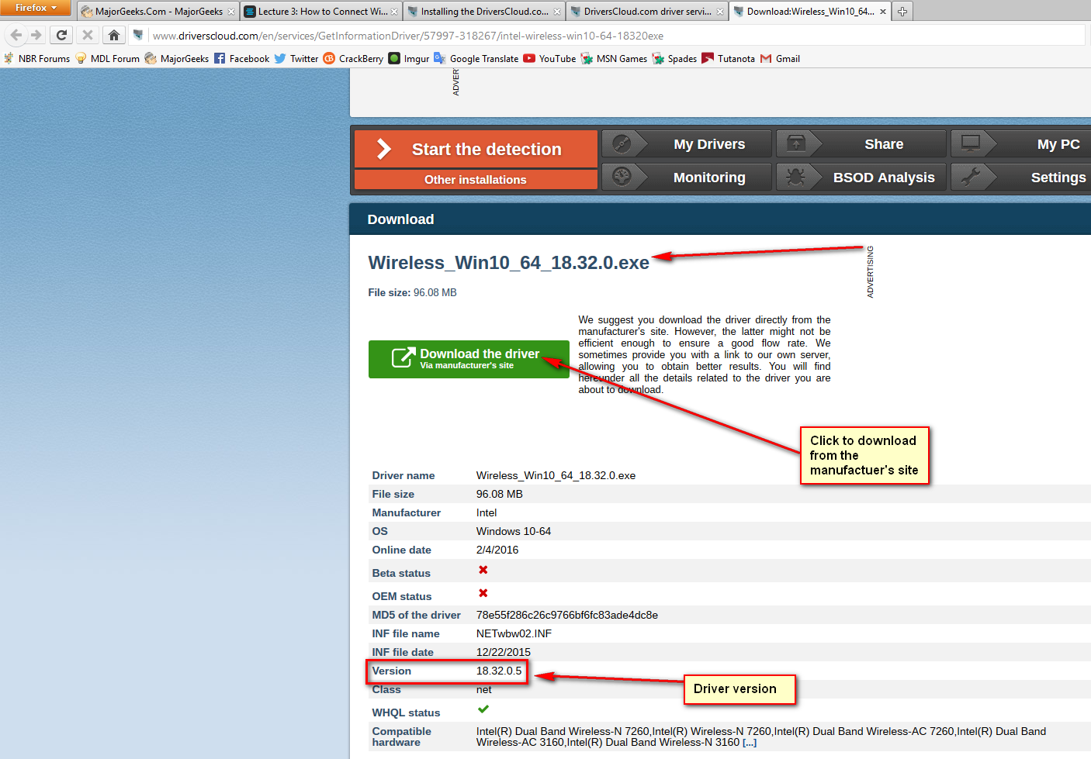
Task: Open YouTube bookmark
Action: [x=549, y=58]
